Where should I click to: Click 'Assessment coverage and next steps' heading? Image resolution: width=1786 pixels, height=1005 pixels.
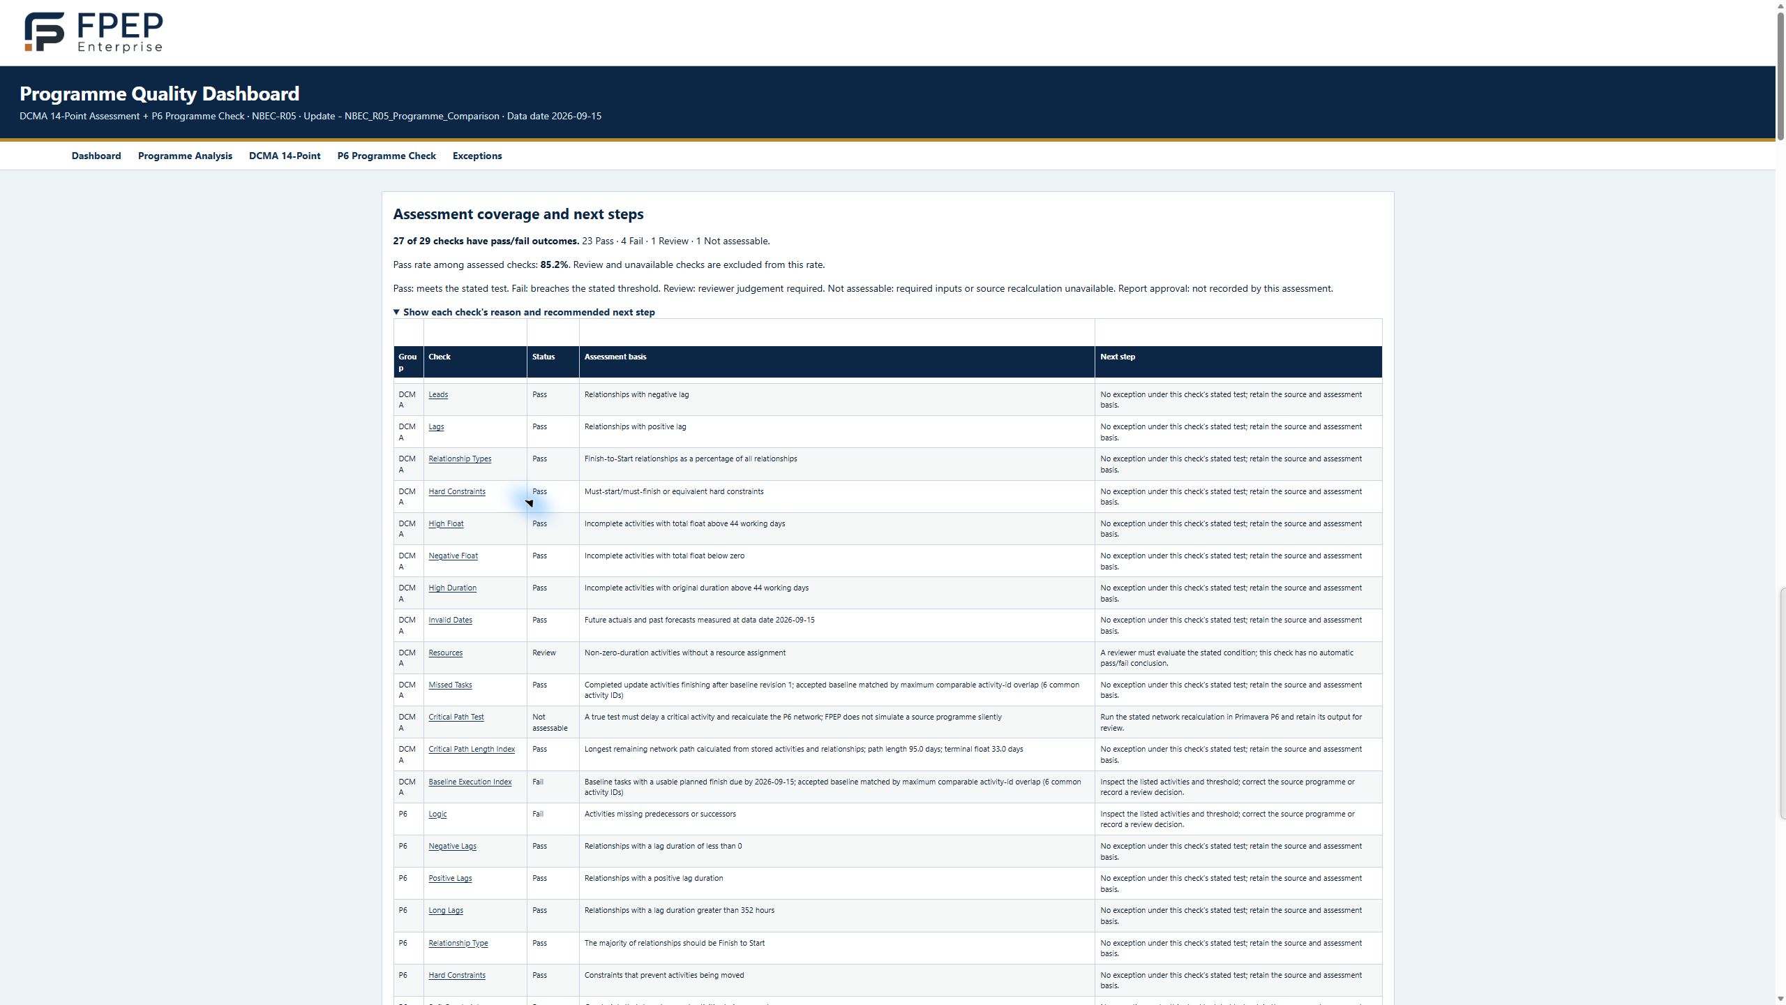[518, 214]
